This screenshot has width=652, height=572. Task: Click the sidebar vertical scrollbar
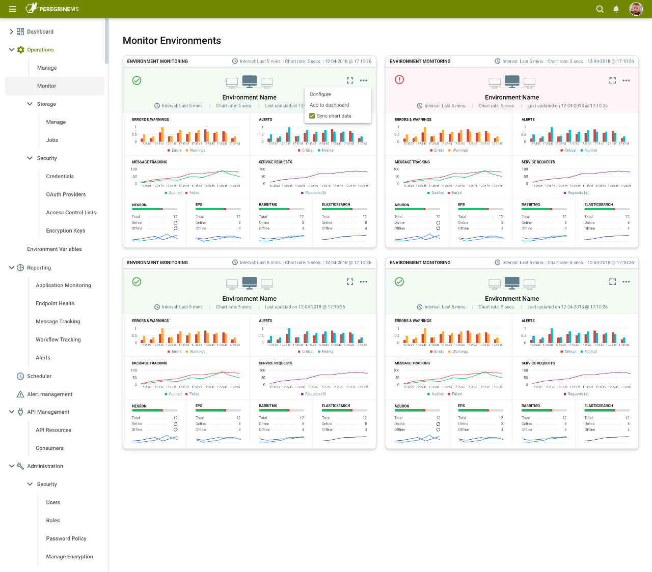coord(107,41)
